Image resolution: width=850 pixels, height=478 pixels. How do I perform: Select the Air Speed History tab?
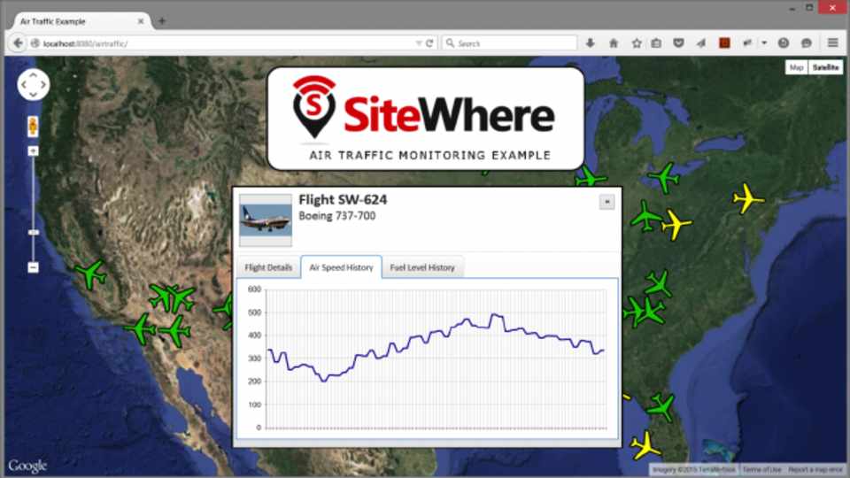coord(341,267)
